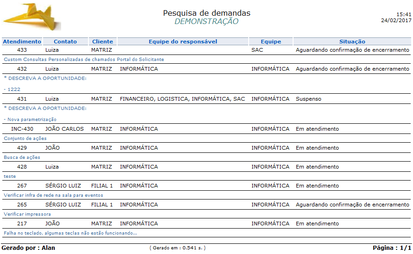Click status Aguardando confirmação in row 432
The height and width of the screenshot is (254, 413).
(352, 69)
